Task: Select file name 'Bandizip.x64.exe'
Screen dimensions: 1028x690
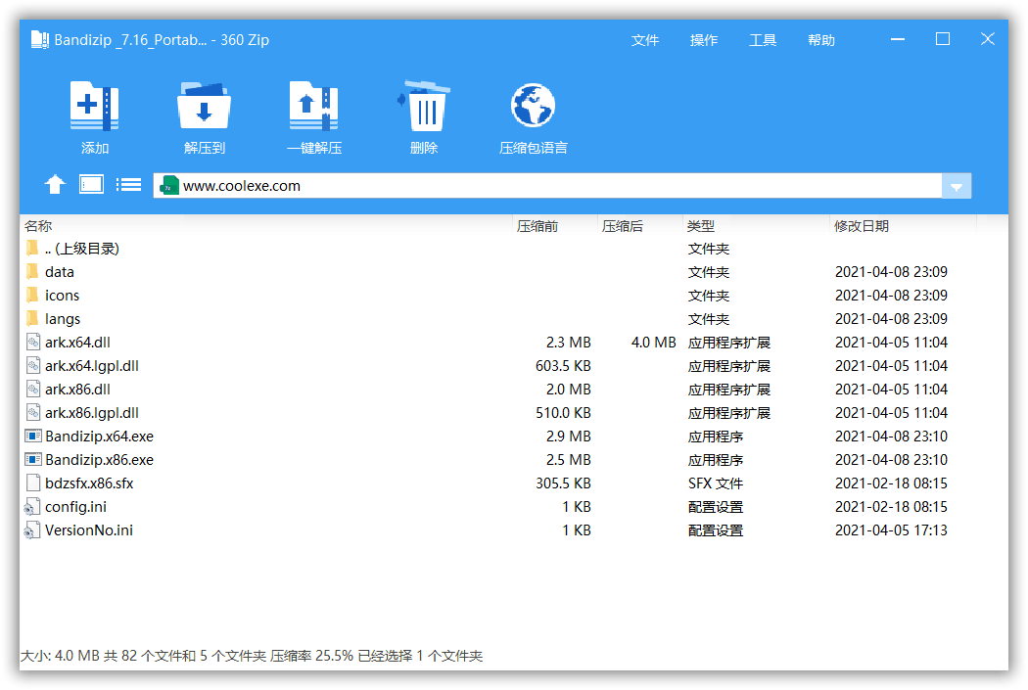Action: point(99,437)
